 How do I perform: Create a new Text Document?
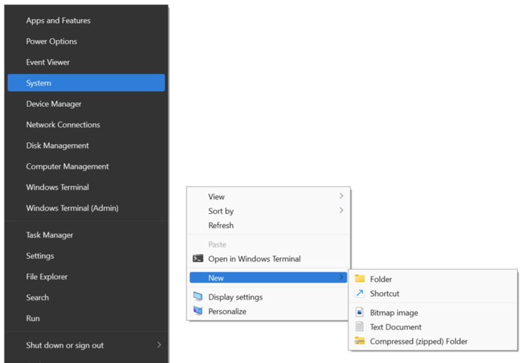(433, 327)
